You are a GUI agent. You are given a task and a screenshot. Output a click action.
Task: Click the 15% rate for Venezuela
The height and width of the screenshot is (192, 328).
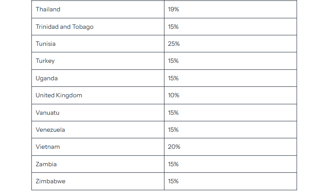pos(173,130)
